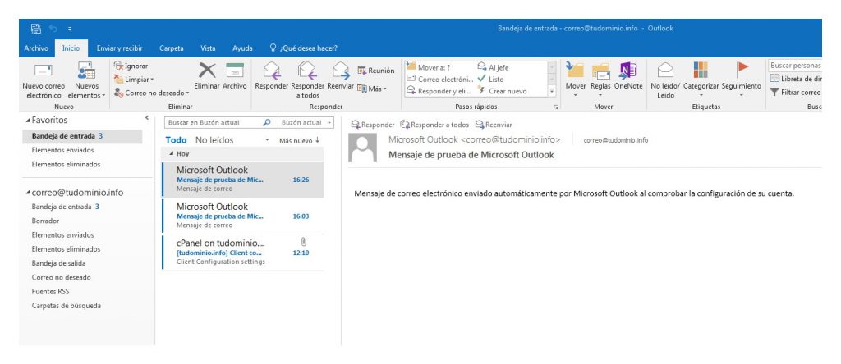Viewport: 841px width, 364px height.
Task: Open the Pasos rápidos dialog launcher
Action: pos(556,107)
